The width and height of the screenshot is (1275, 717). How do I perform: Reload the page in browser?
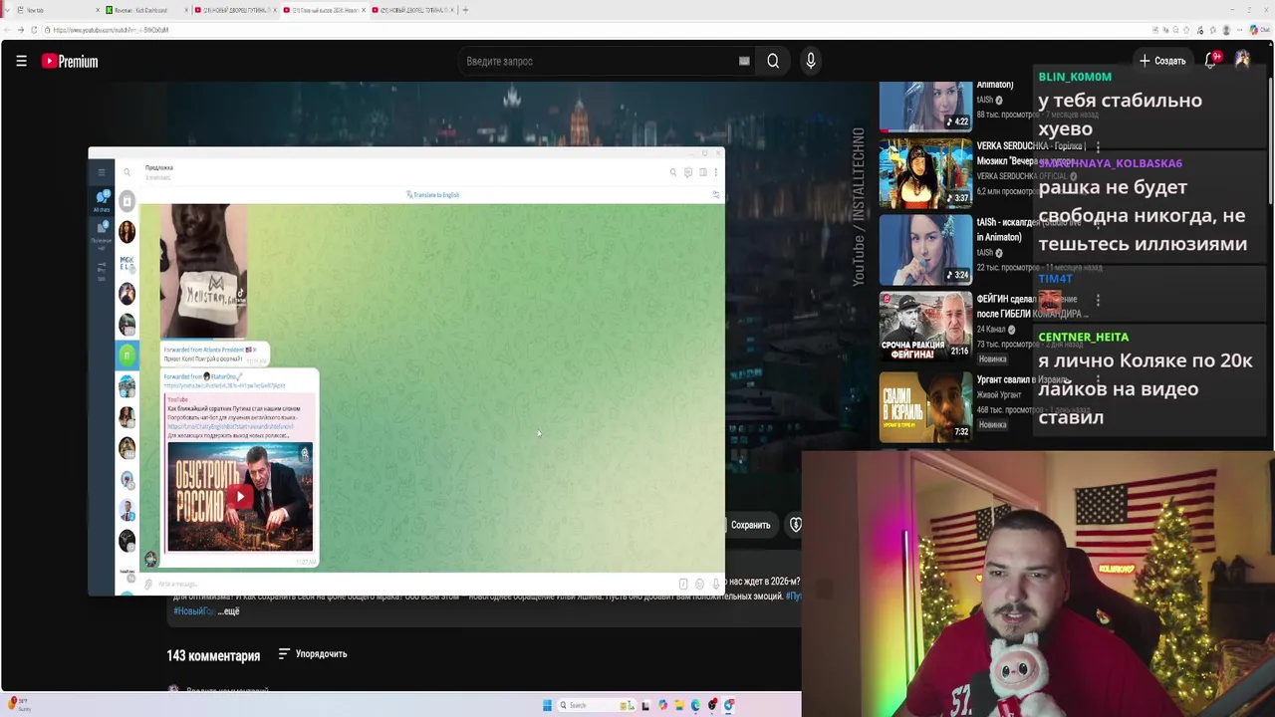tap(33, 30)
